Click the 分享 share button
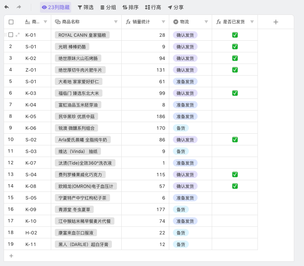 175,7
